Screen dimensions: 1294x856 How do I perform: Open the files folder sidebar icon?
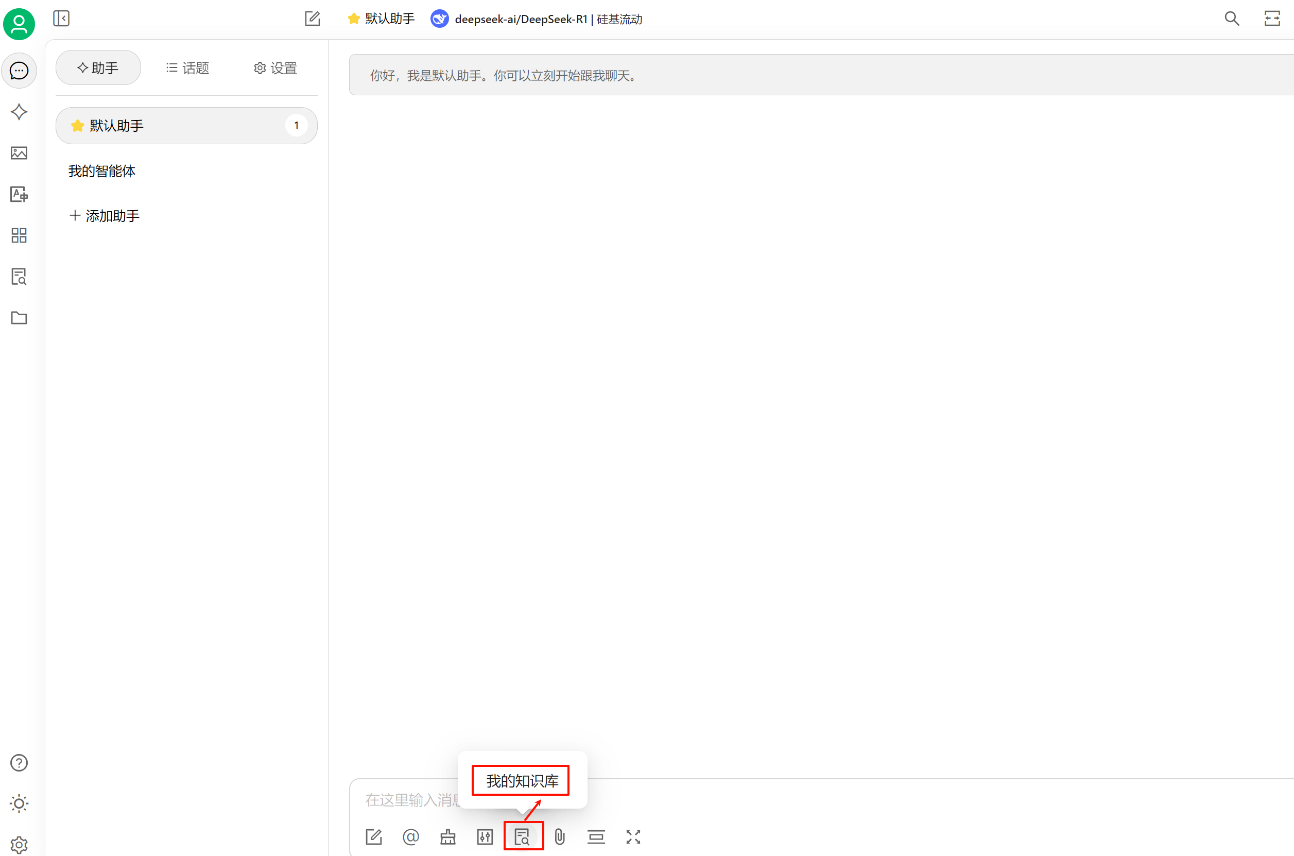19,318
